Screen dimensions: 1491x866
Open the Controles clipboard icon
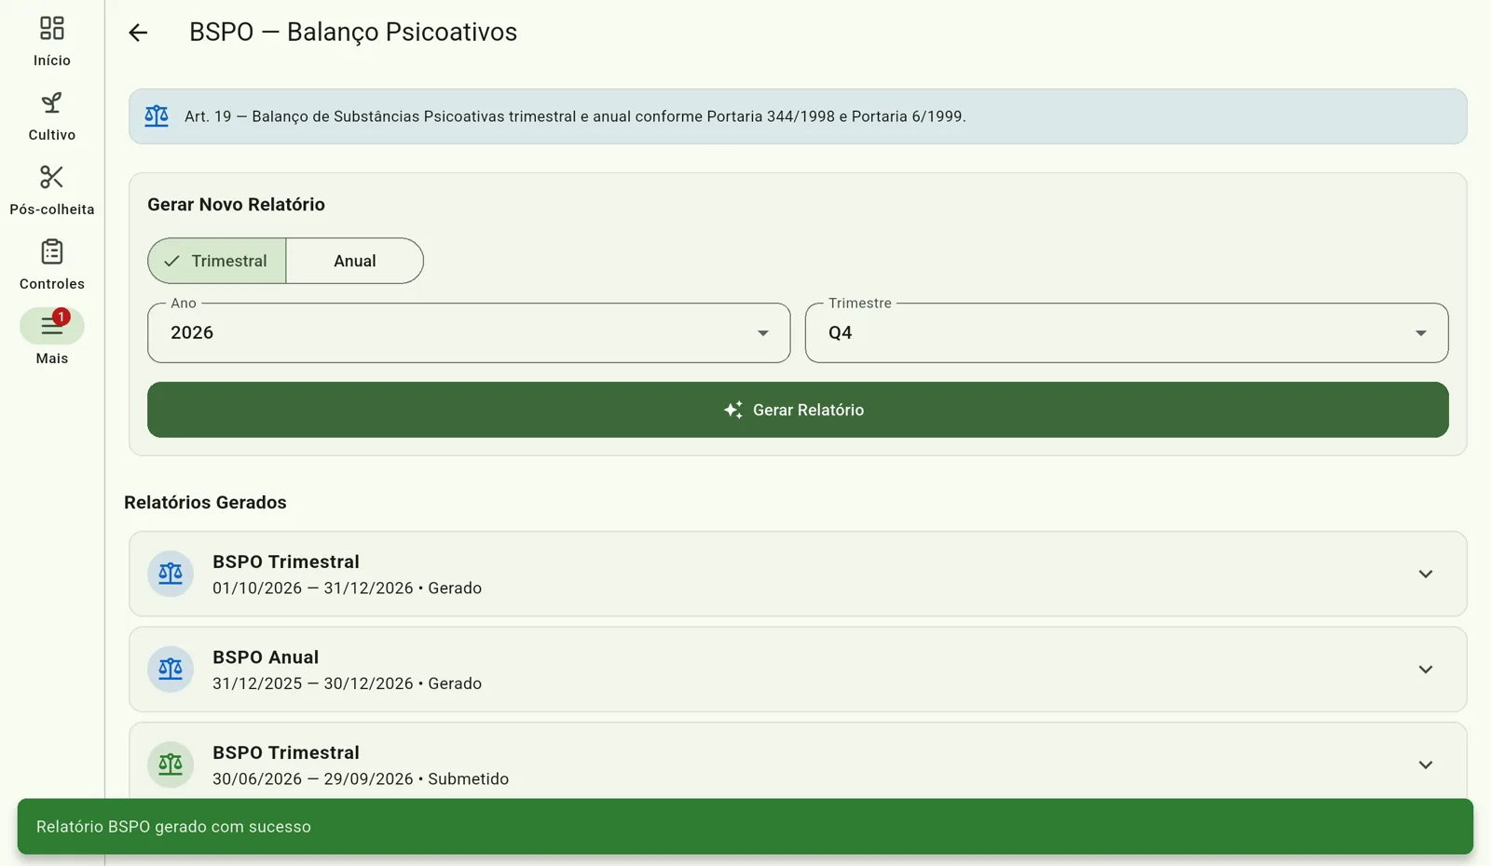coord(52,251)
